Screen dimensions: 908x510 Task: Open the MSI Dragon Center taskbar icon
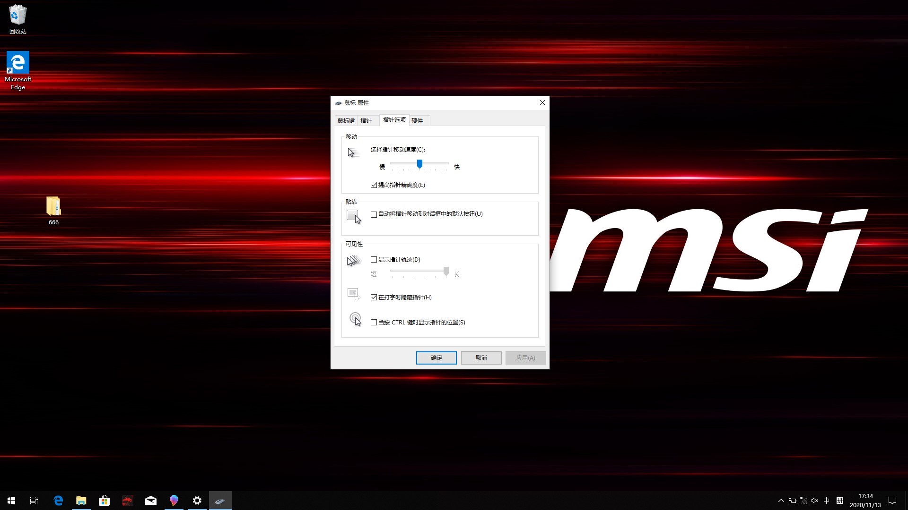pos(127,501)
